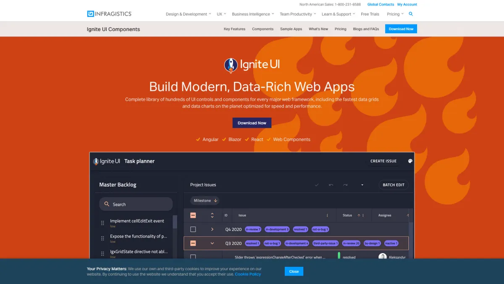504x284 pixels.
Task: Click the third-party-issue 1 chip in Q3 2020
Action: pos(325,243)
